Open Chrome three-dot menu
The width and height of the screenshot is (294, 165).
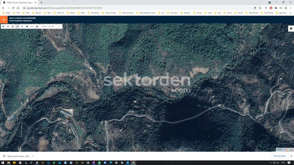(x=291, y=8)
